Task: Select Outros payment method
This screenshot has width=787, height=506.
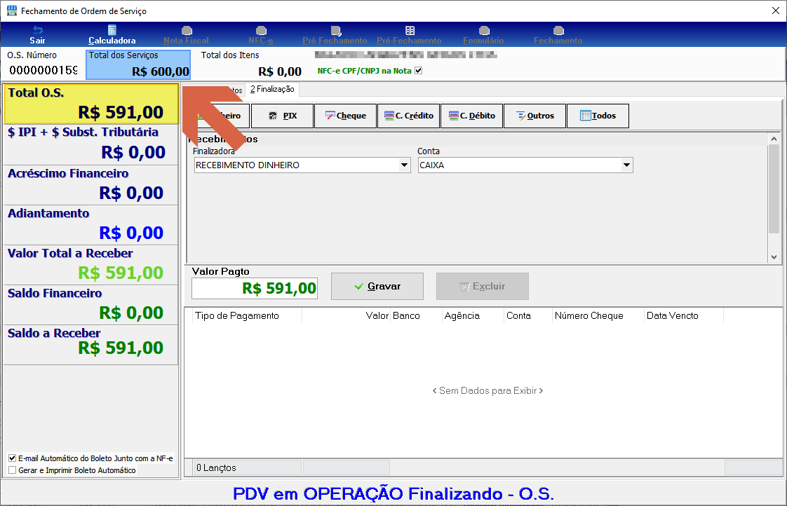Action: (534, 116)
